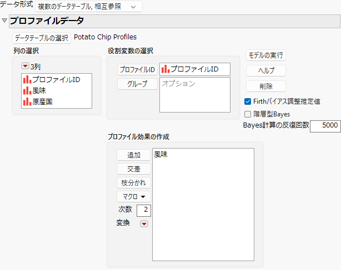Open the マクロ dropdown menu
The height and width of the screenshot is (270, 341).
134,197
